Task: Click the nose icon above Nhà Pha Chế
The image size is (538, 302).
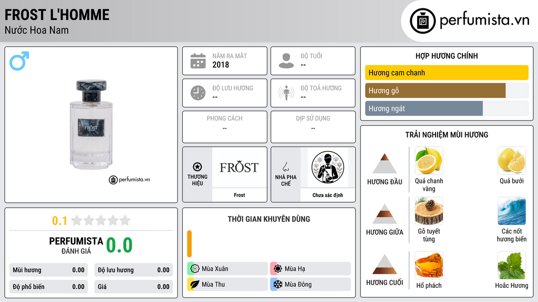Action: coord(285,167)
